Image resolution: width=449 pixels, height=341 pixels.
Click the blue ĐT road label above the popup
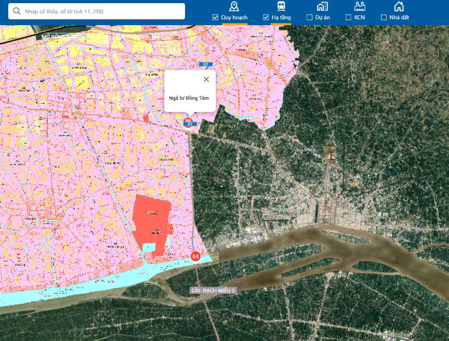pos(206,65)
